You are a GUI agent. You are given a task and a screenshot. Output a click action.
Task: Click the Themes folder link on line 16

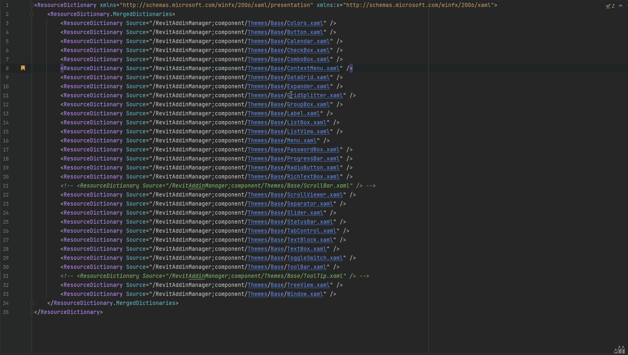coord(257,141)
